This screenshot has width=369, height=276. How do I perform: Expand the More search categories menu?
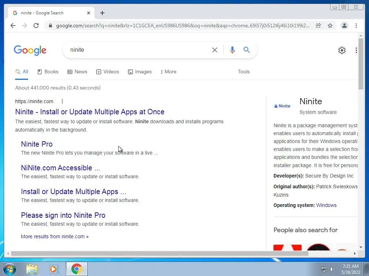coord(169,72)
